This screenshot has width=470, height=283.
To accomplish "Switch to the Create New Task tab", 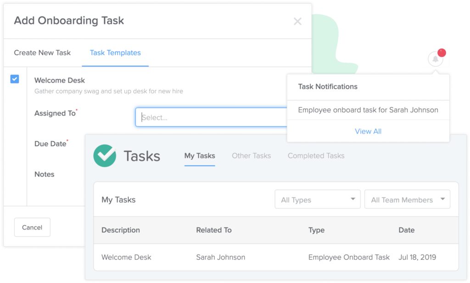I will point(42,53).
